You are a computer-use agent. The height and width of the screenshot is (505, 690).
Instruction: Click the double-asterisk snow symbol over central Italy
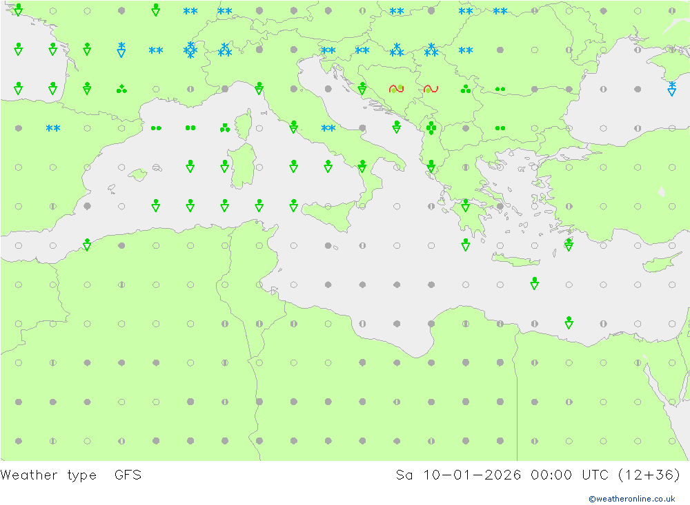pos(328,128)
